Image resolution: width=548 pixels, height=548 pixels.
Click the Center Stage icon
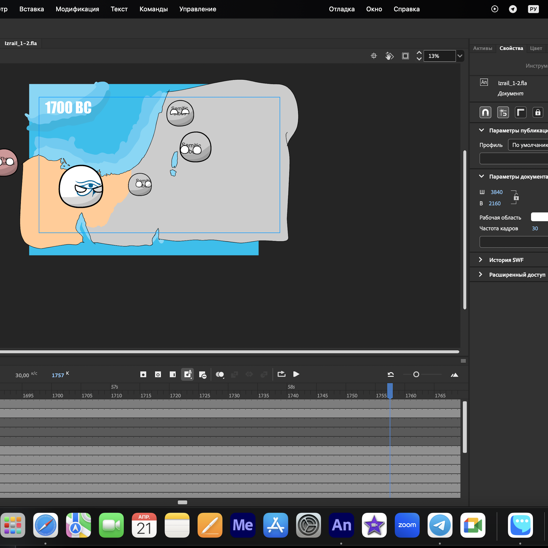(374, 56)
